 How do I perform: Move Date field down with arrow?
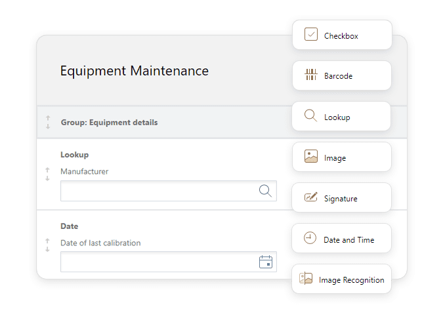pyautogui.click(x=47, y=249)
